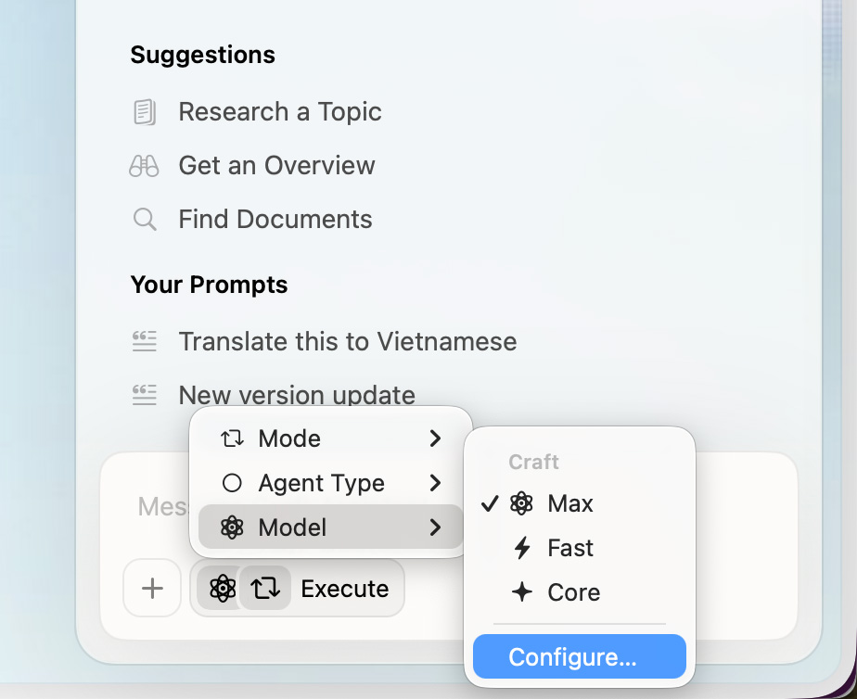Click the plus attachment button
The image size is (857, 699).
point(152,588)
